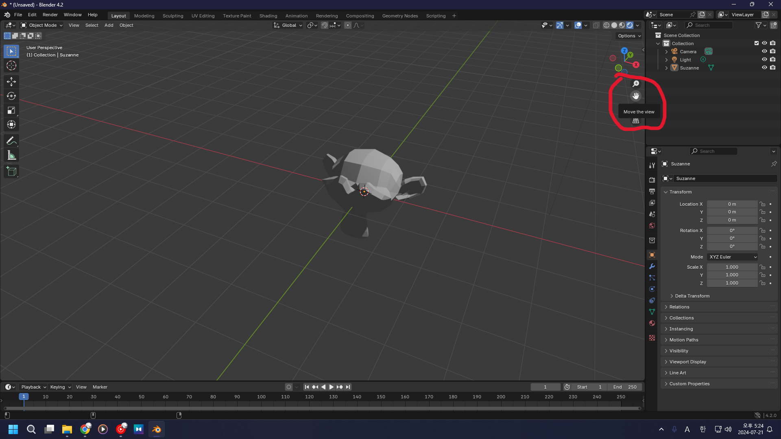Viewport: 781px width, 439px height.
Task: Open the Material properties tab
Action: [x=652, y=323]
